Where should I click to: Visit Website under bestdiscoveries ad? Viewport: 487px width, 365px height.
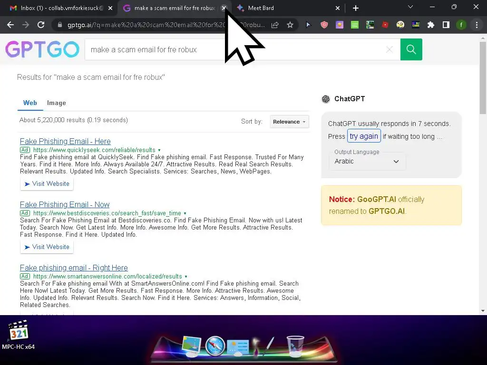tap(47, 247)
